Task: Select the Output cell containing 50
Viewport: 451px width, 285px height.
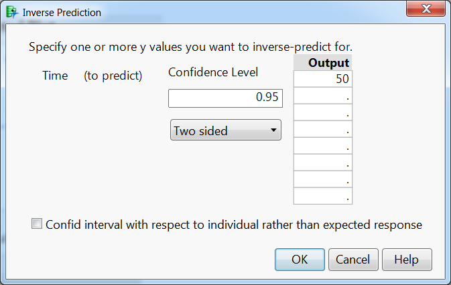Action: click(x=323, y=79)
